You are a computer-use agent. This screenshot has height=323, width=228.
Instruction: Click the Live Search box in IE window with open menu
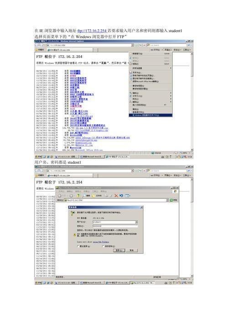coord(167,45)
